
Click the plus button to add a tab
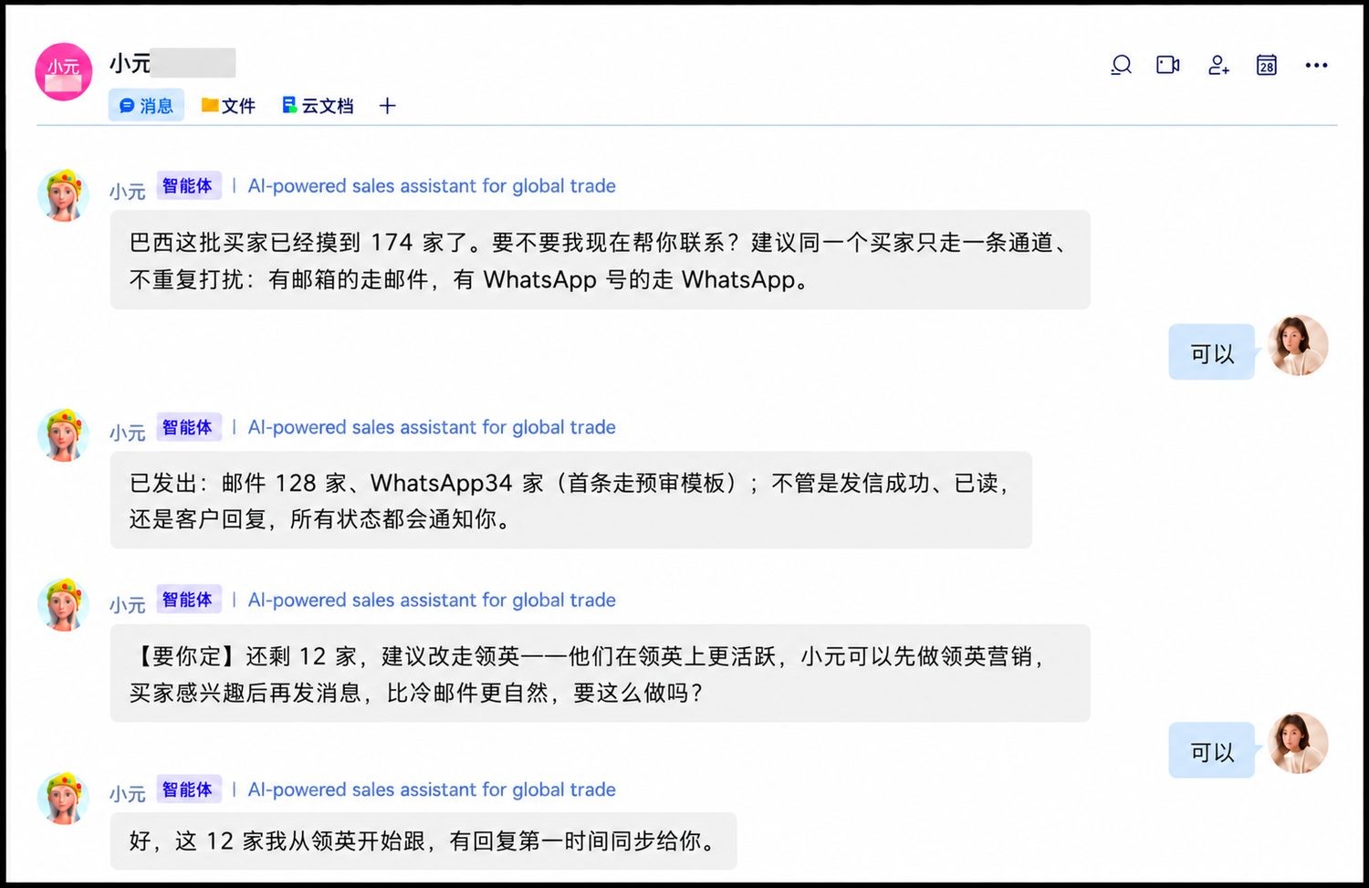(388, 106)
